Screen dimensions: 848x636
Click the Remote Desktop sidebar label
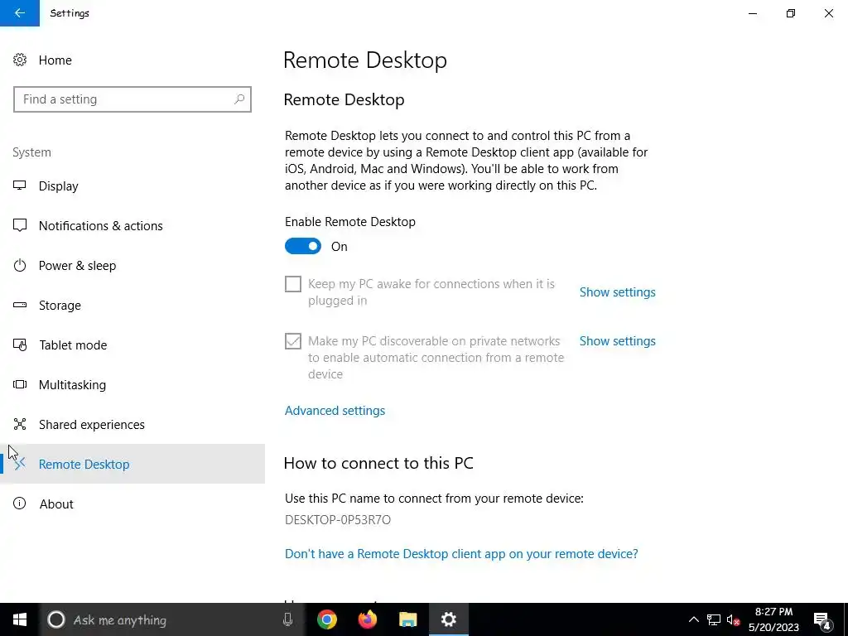pos(84,464)
